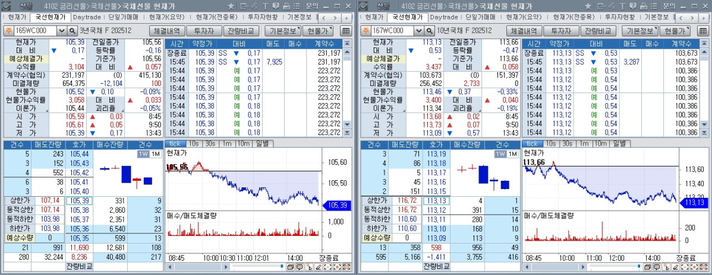Open grid layout icon in the 3년국채 window

click(x=345, y=31)
